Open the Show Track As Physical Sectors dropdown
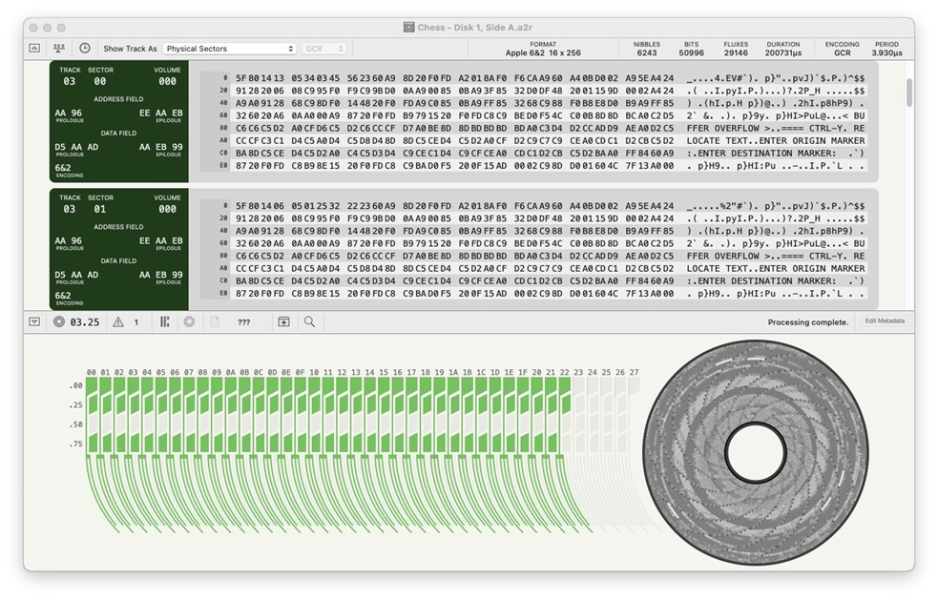938x600 pixels. coord(230,49)
